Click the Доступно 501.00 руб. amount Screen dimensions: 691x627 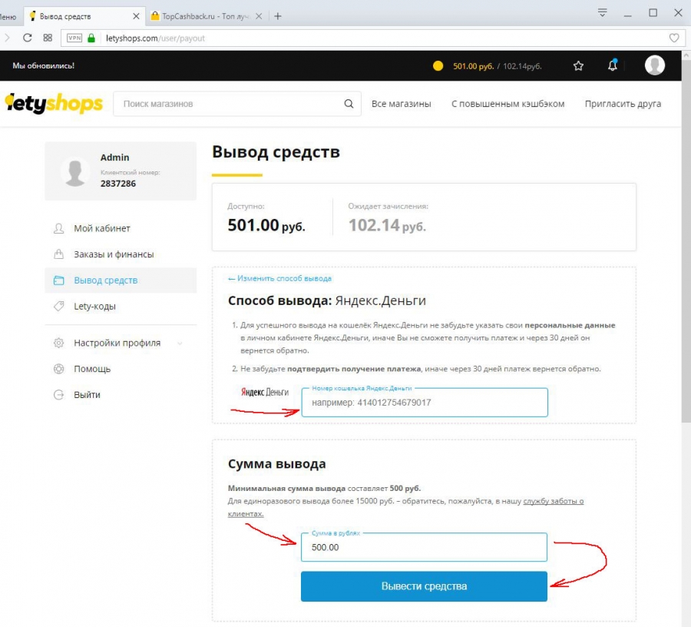pyautogui.click(x=266, y=225)
